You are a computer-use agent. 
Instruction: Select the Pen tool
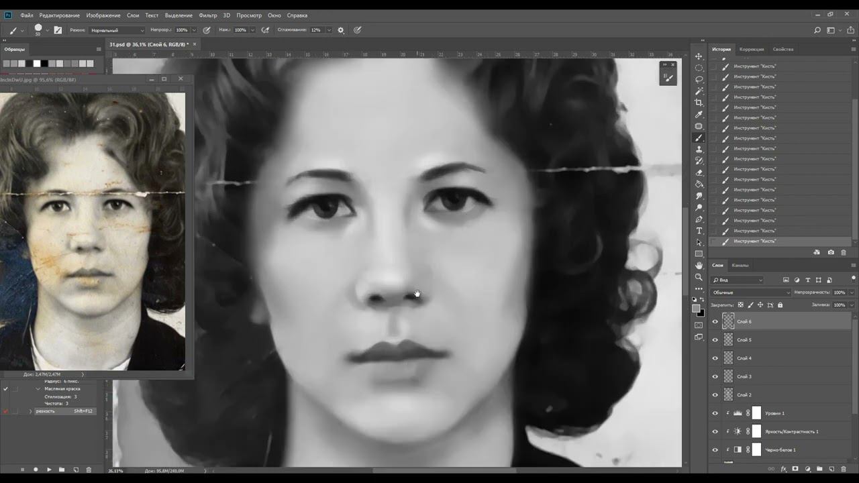(x=699, y=219)
